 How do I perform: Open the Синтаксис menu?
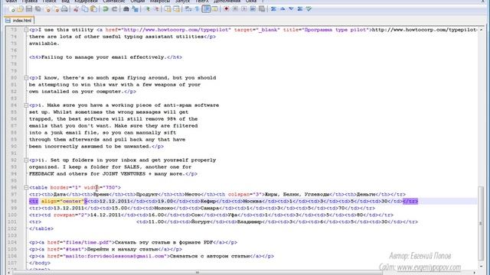[x=114, y=2]
